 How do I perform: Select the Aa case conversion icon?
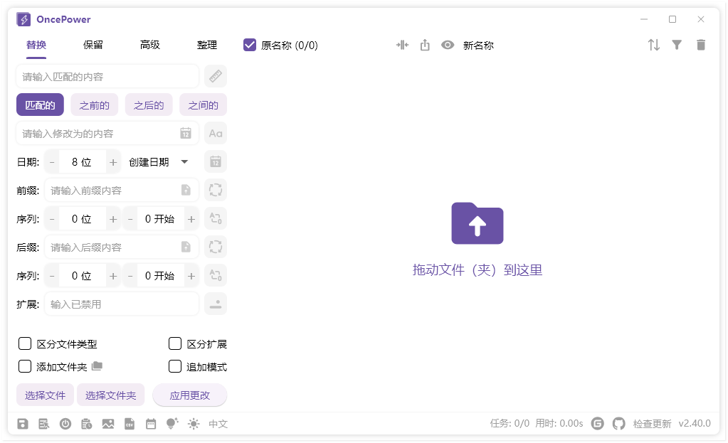click(x=215, y=133)
